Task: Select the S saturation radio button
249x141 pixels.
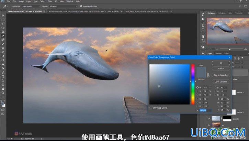Action: tap(197, 91)
